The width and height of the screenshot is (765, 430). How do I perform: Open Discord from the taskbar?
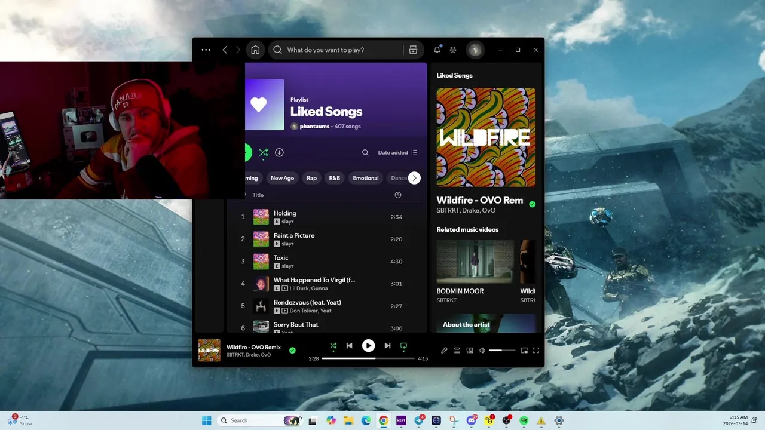(x=472, y=420)
